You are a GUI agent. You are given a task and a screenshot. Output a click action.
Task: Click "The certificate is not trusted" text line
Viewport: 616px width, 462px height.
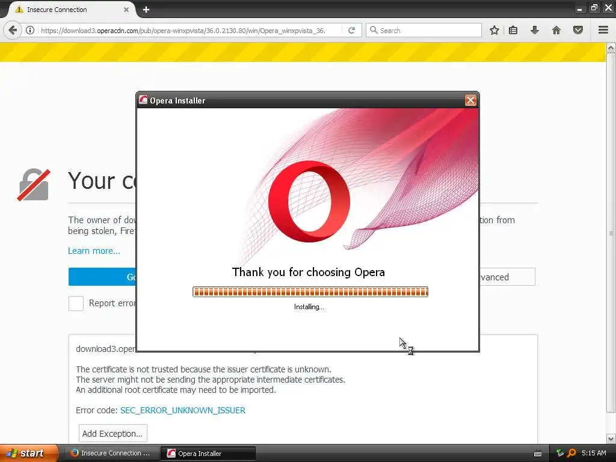[x=203, y=369]
